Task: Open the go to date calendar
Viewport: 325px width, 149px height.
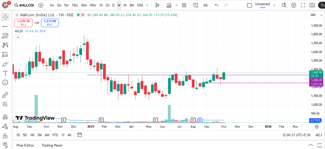Action: pos(80,135)
